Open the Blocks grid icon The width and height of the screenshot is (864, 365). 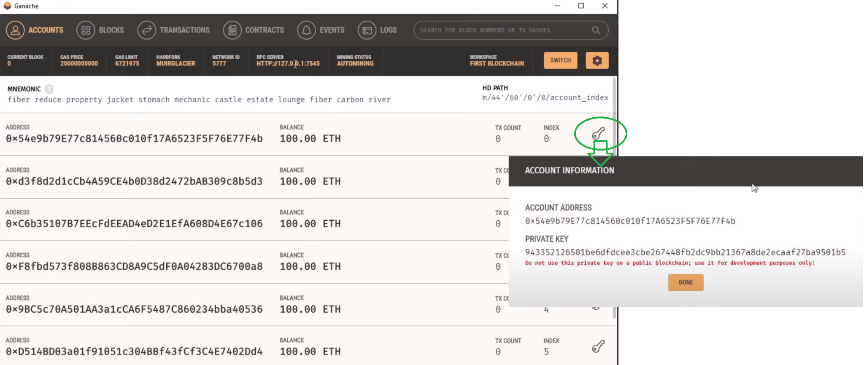86,30
